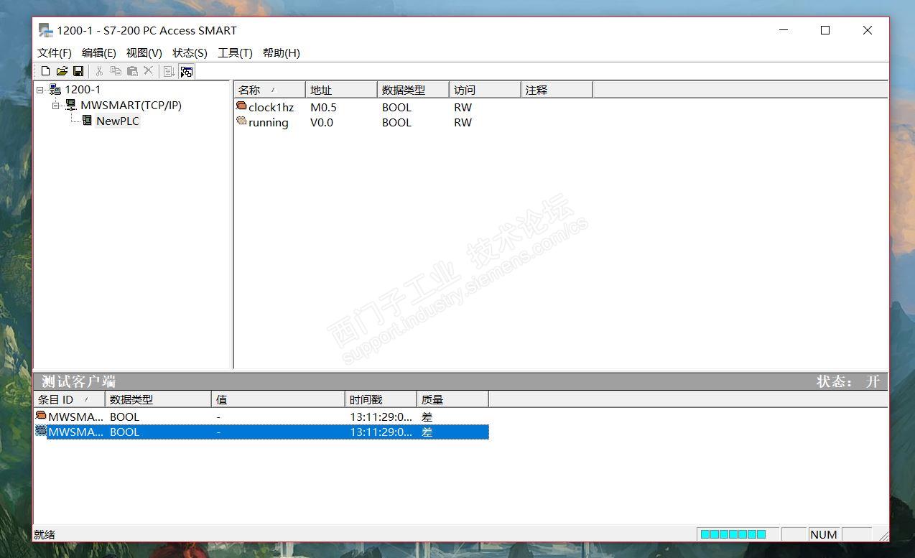Click the add items to test client icon
This screenshot has height=558, width=915.
coord(169,71)
